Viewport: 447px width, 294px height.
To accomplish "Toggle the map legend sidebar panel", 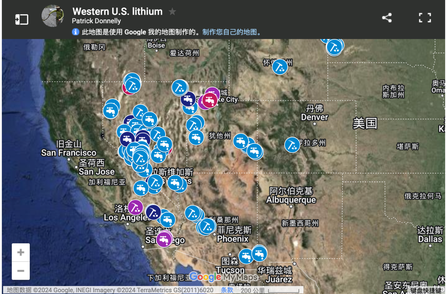I will (22, 19).
